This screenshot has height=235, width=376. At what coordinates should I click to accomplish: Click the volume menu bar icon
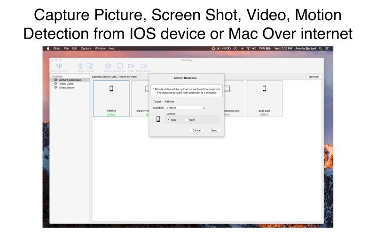(254, 48)
